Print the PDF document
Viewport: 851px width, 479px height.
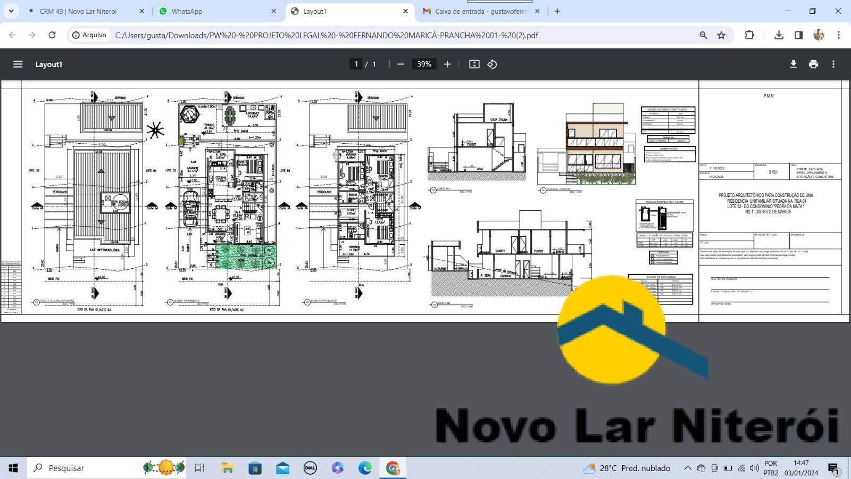coord(813,64)
